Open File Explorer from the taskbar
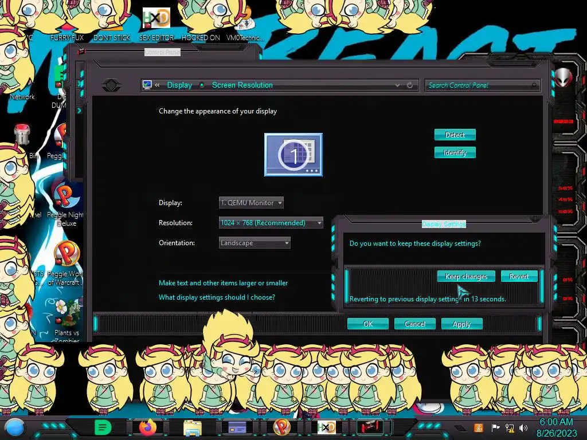587x440 pixels. [193, 428]
